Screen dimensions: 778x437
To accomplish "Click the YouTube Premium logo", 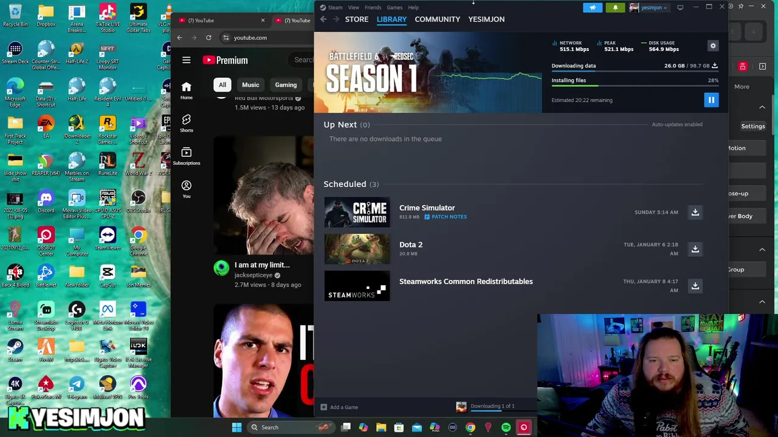I will (x=225, y=60).
